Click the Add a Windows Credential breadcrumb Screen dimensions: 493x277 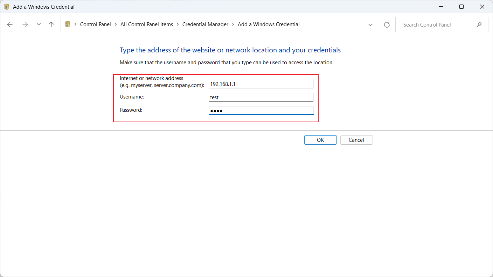(x=269, y=24)
